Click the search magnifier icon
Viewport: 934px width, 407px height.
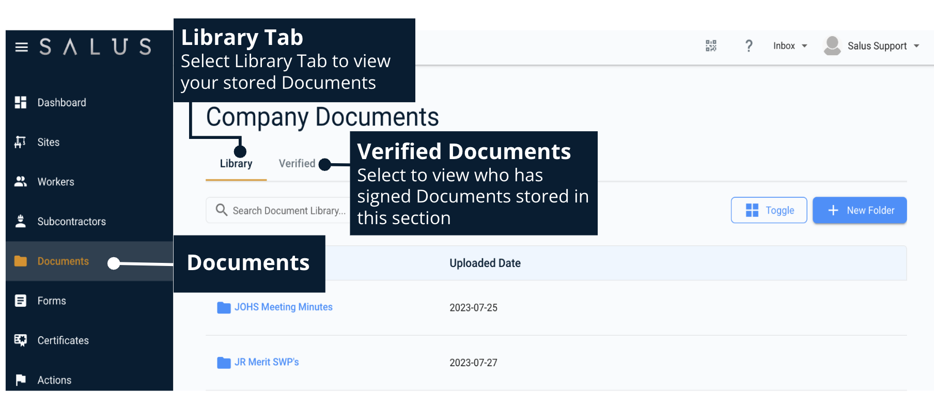point(222,210)
